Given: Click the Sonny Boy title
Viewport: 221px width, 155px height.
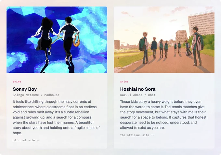Looking at the screenshot, I should click(x=25, y=89).
